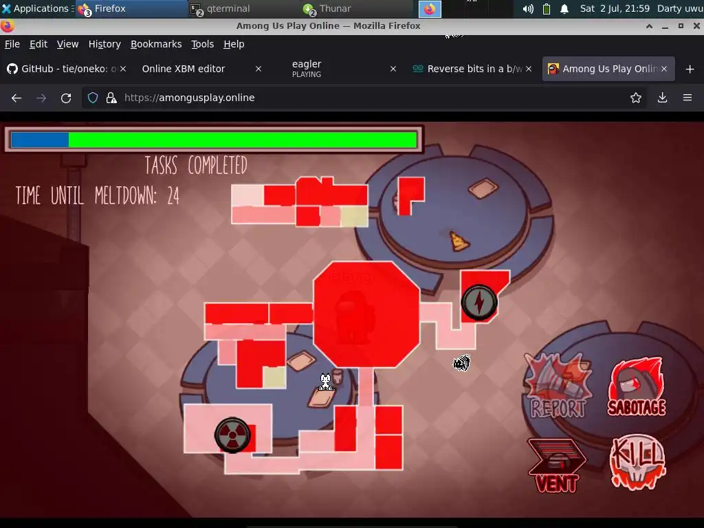Open the Applications menu
The image size is (704, 528).
pos(37,8)
